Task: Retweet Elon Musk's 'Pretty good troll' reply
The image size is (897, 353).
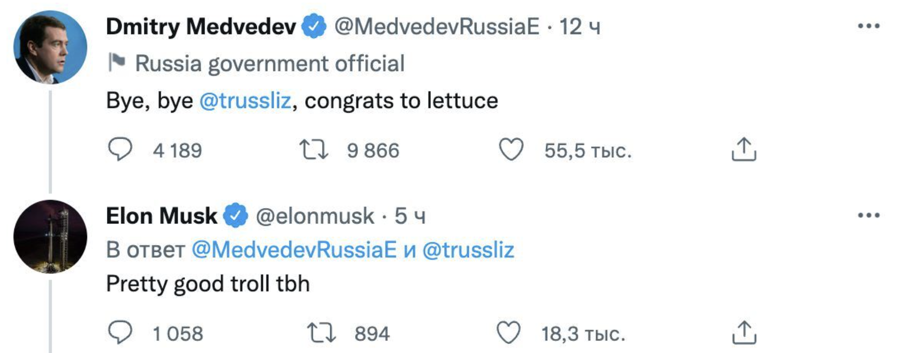Action: (321, 333)
